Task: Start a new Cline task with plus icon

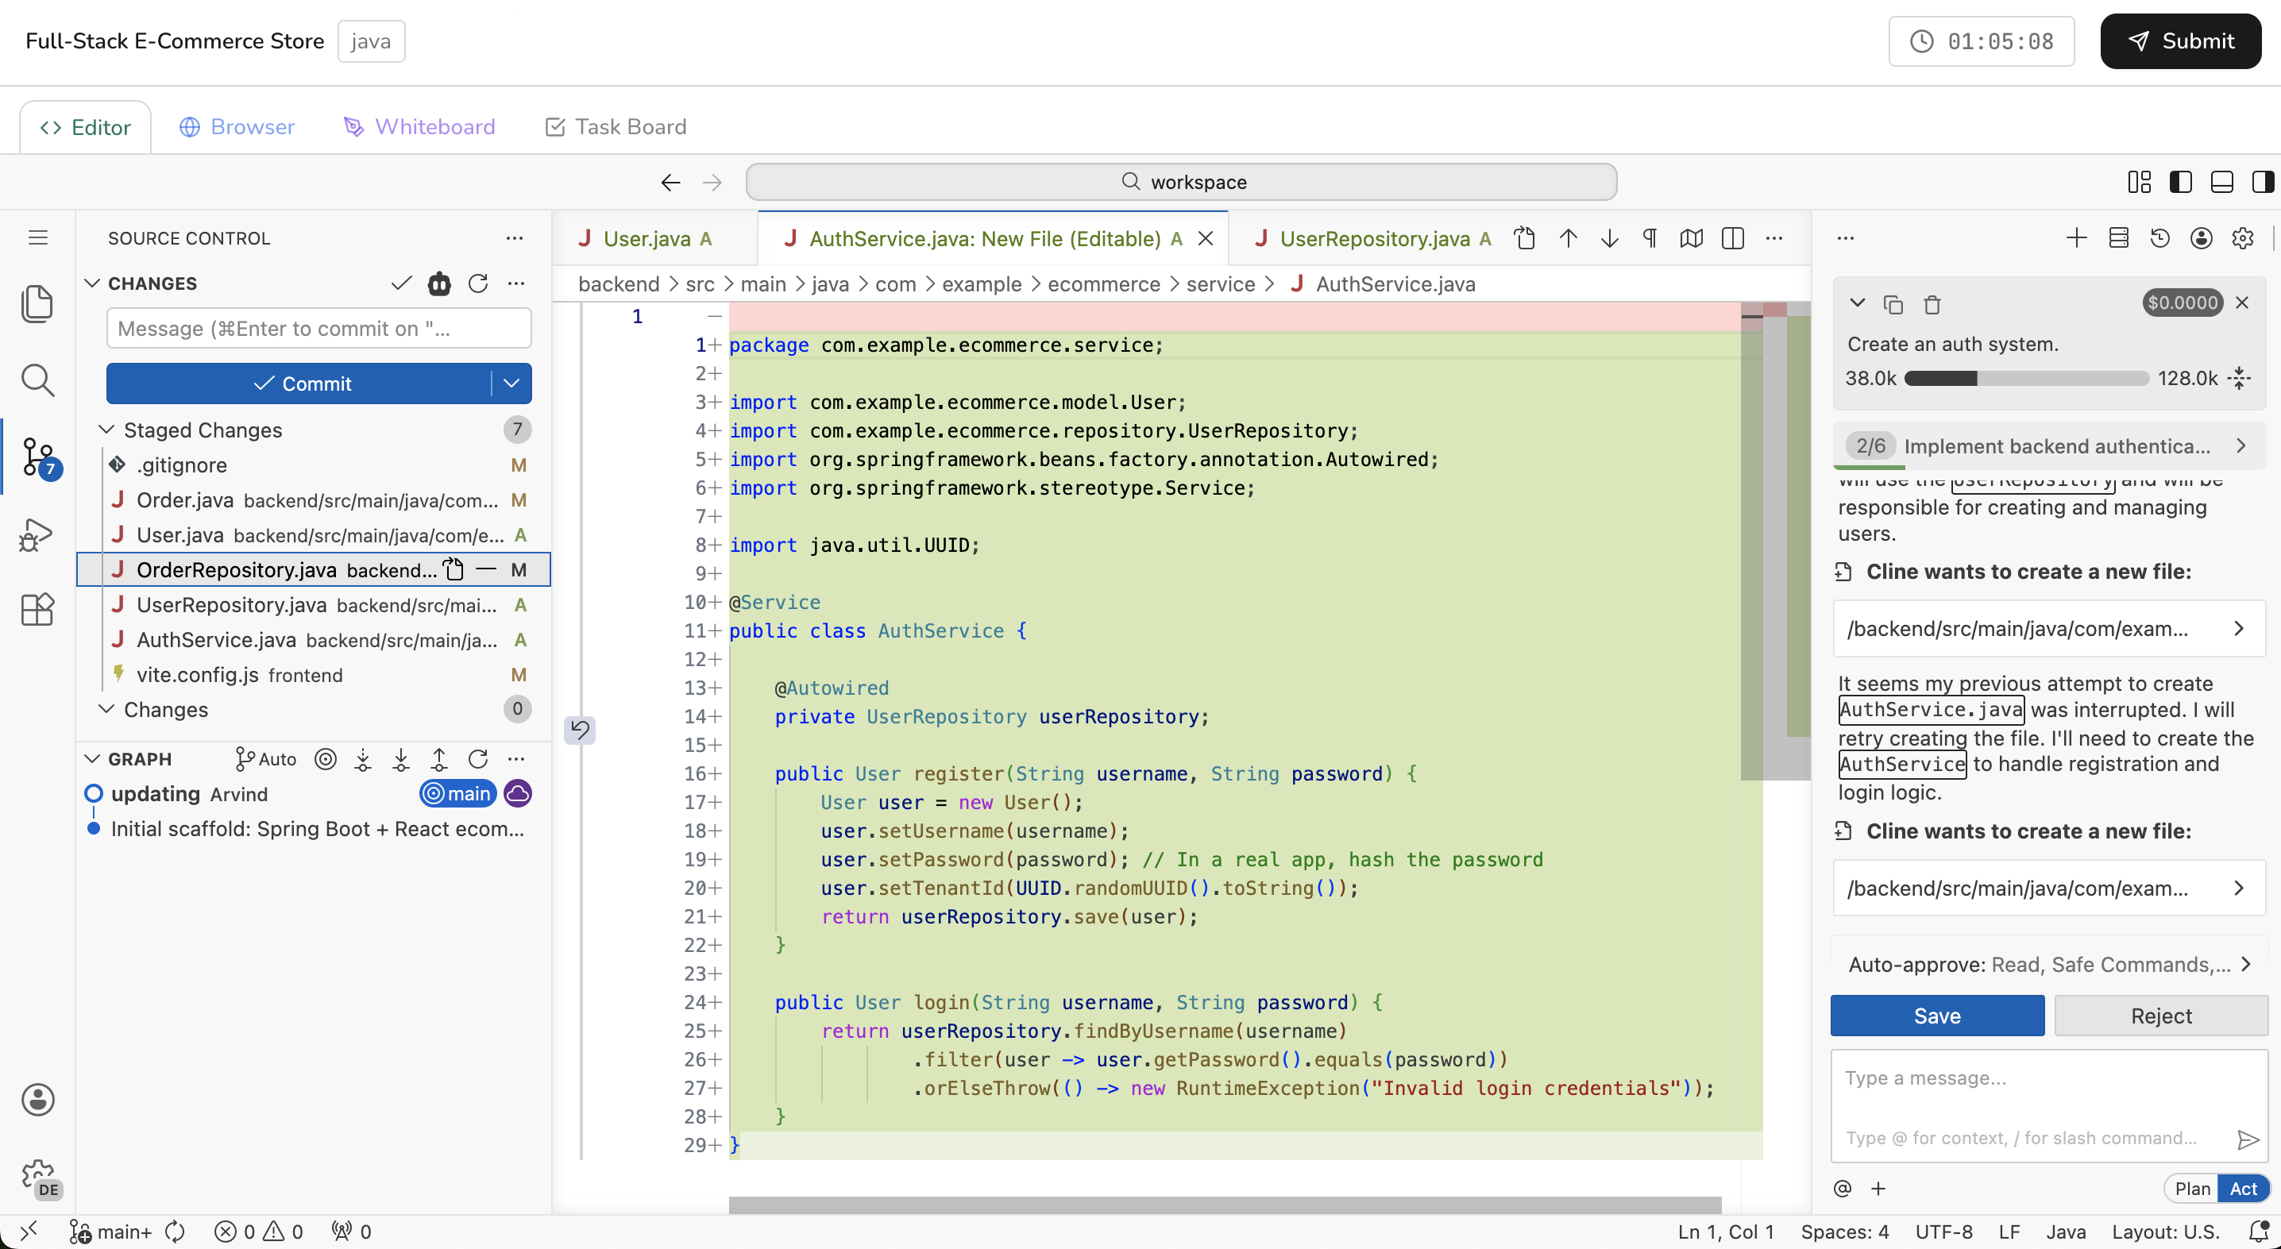Action: 2076,237
